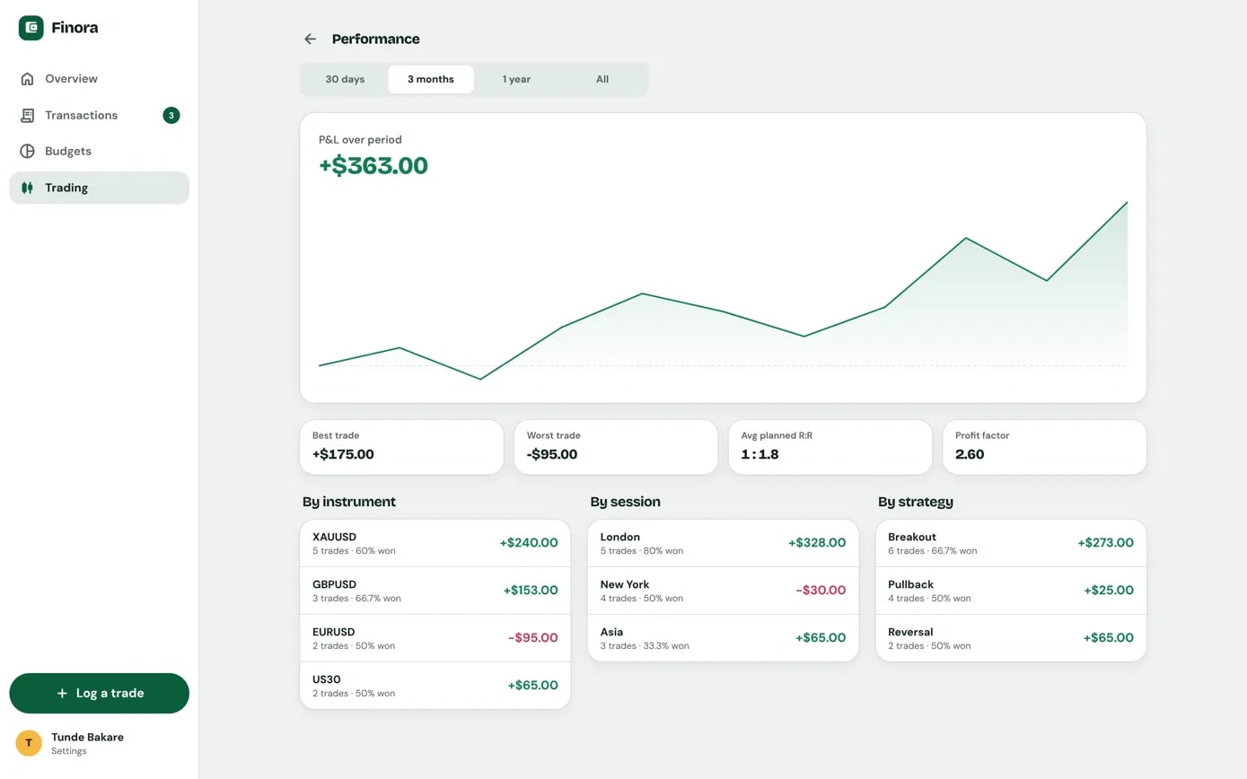Click the By session heading
Image resolution: width=1247 pixels, height=779 pixels.
(x=625, y=502)
